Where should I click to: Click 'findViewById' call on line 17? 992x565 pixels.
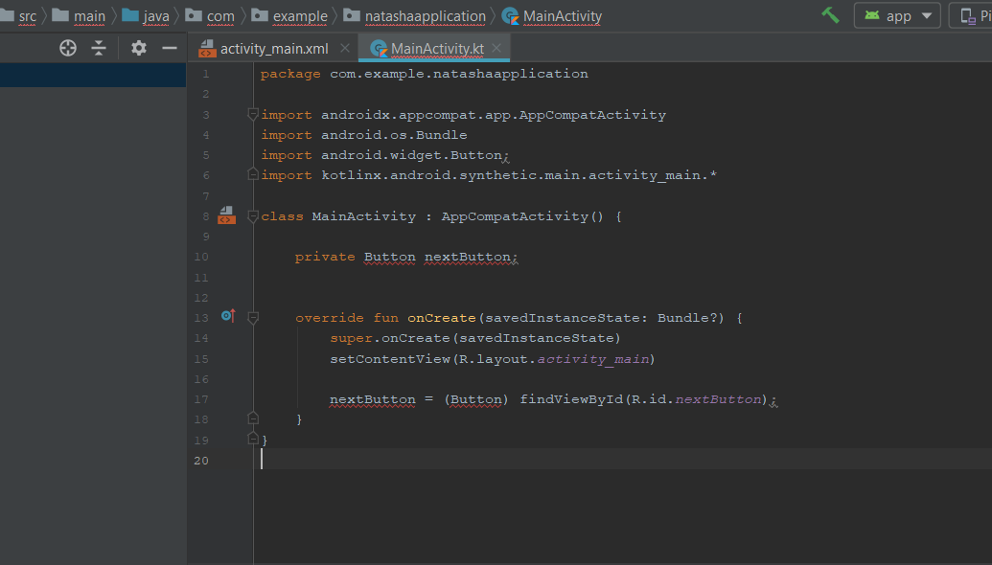pyautogui.click(x=571, y=399)
